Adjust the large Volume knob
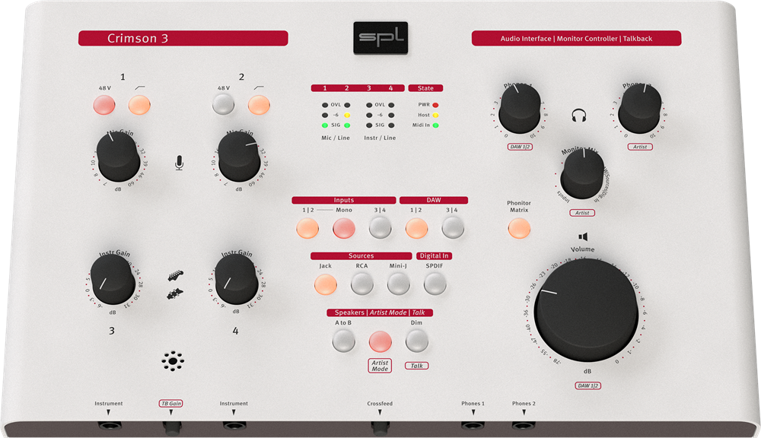This screenshot has height=438, width=761. click(x=586, y=310)
